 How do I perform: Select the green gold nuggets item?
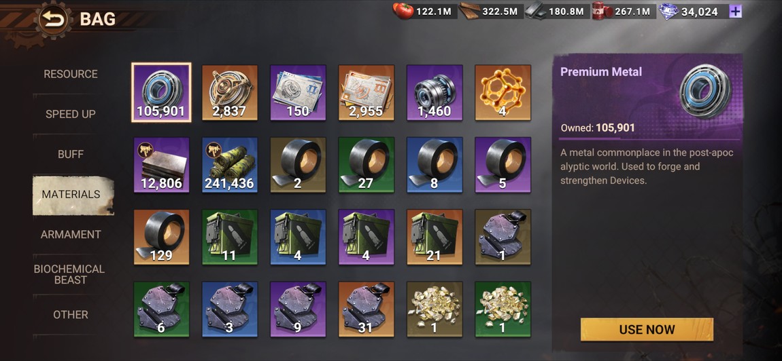503,309
